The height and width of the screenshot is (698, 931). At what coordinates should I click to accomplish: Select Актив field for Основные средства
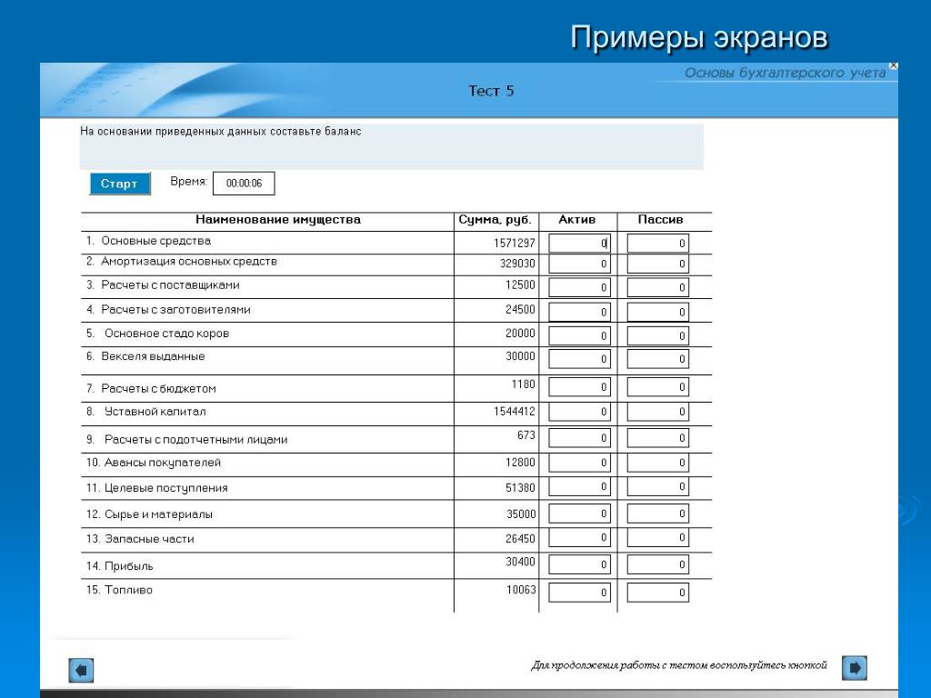(x=579, y=244)
